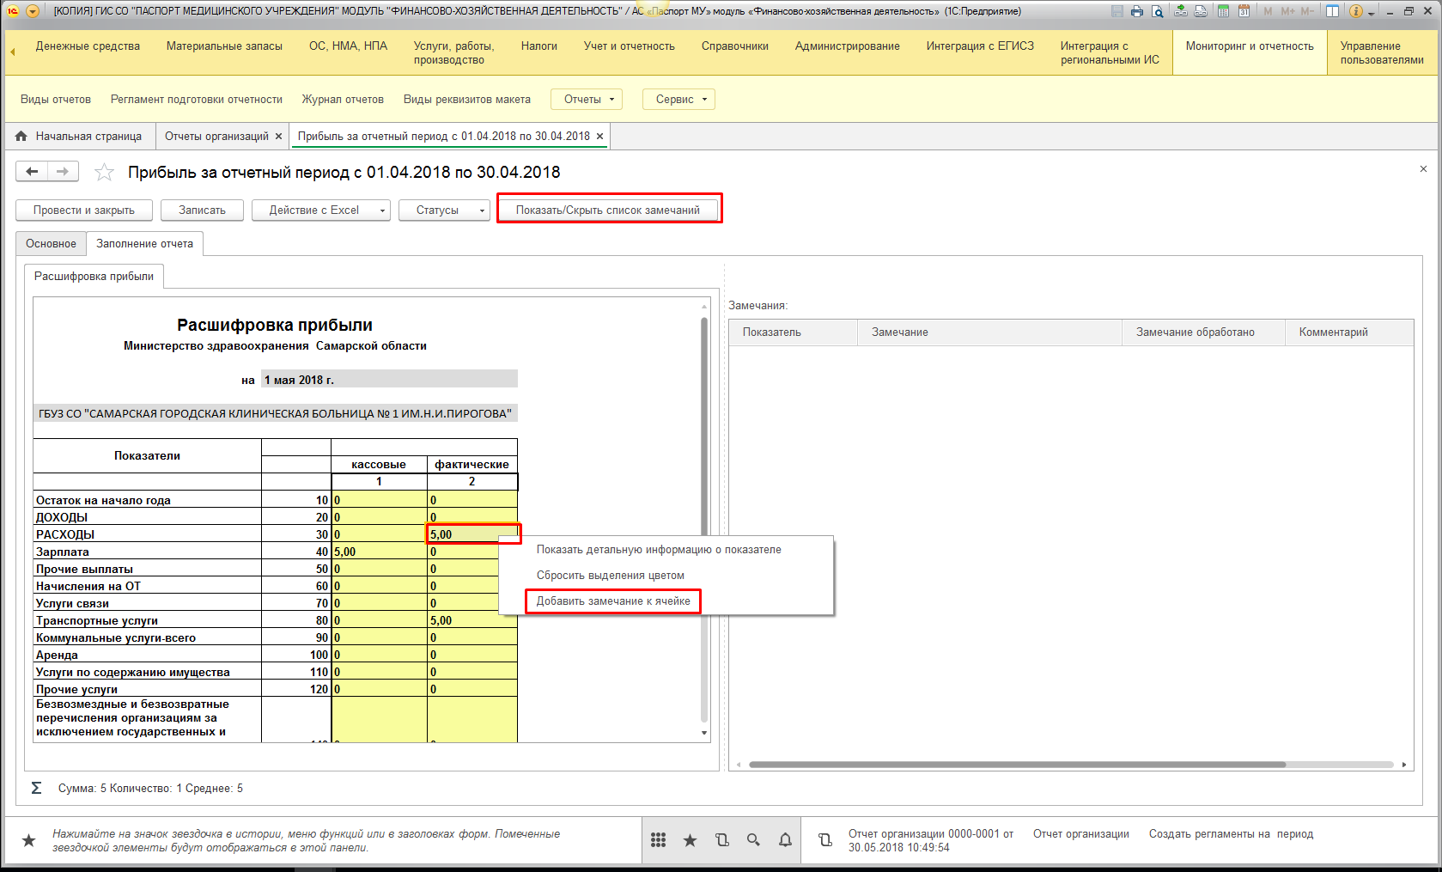Open print preview from title bar
The height and width of the screenshot is (872, 1442).
pyautogui.click(x=1158, y=11)
